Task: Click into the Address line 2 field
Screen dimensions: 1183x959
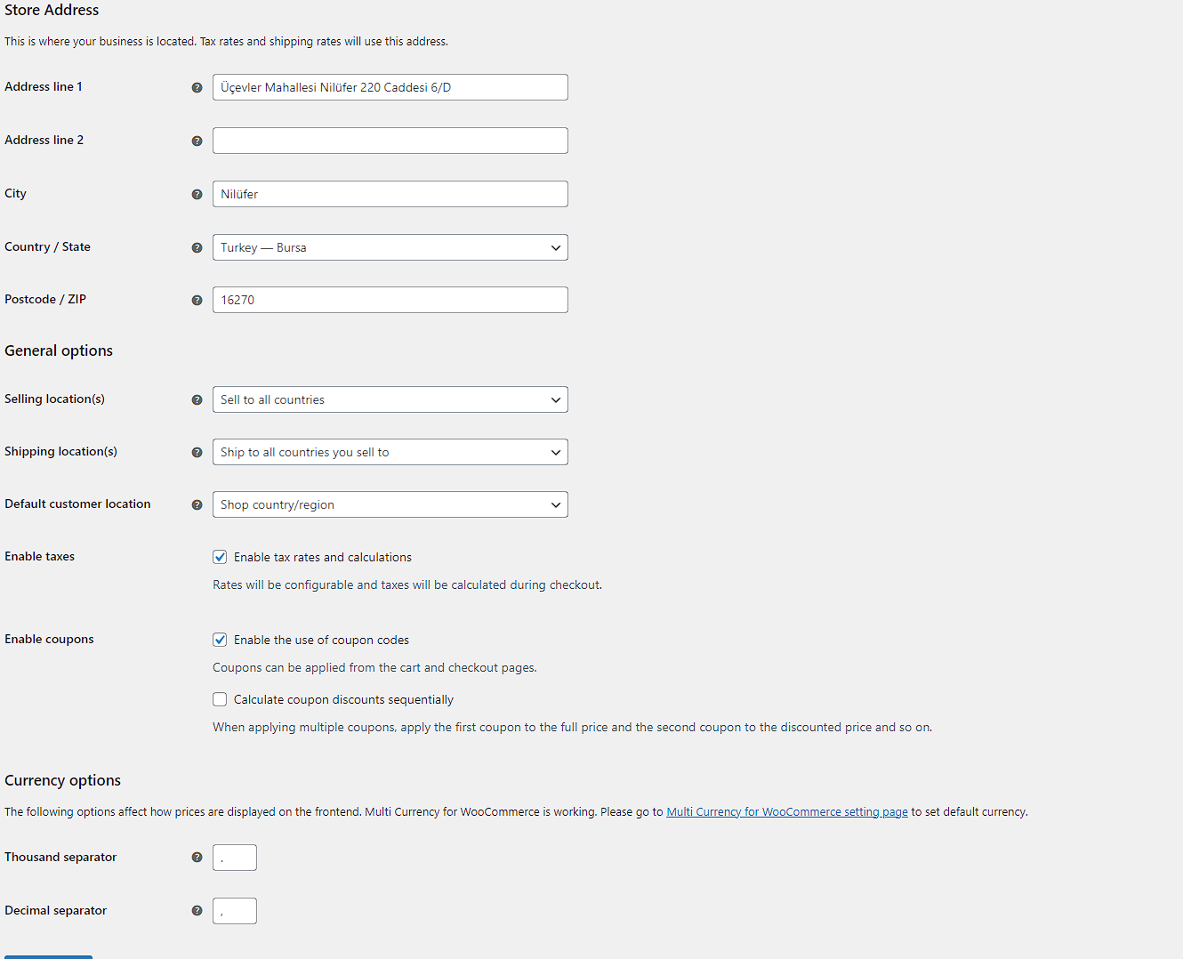Action: click(x=390, y=141)
